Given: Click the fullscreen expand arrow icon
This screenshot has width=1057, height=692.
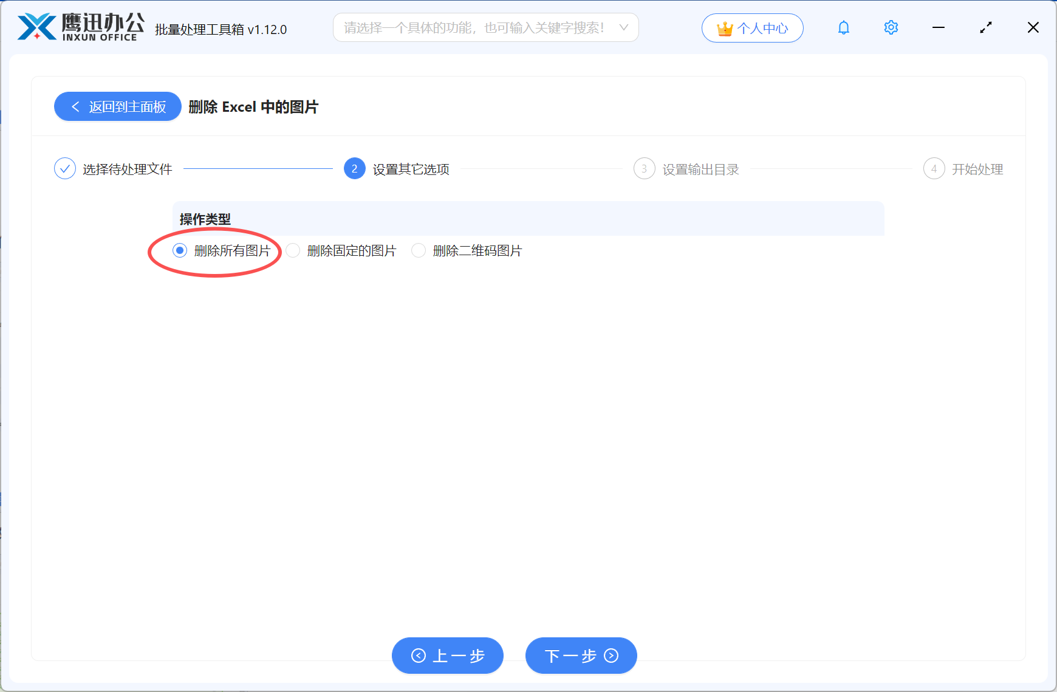Looking at the screenshot, I should pyautogui.click(x=986, y=27).
